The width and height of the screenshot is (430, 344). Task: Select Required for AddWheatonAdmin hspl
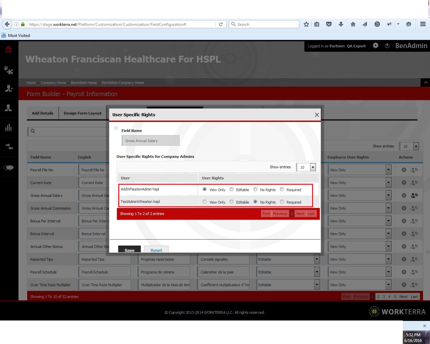pos(282,189)
